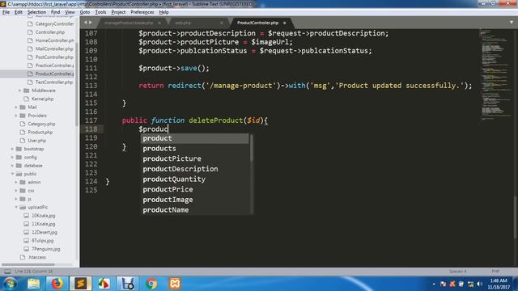Open Category.php model file

(41, 124)
